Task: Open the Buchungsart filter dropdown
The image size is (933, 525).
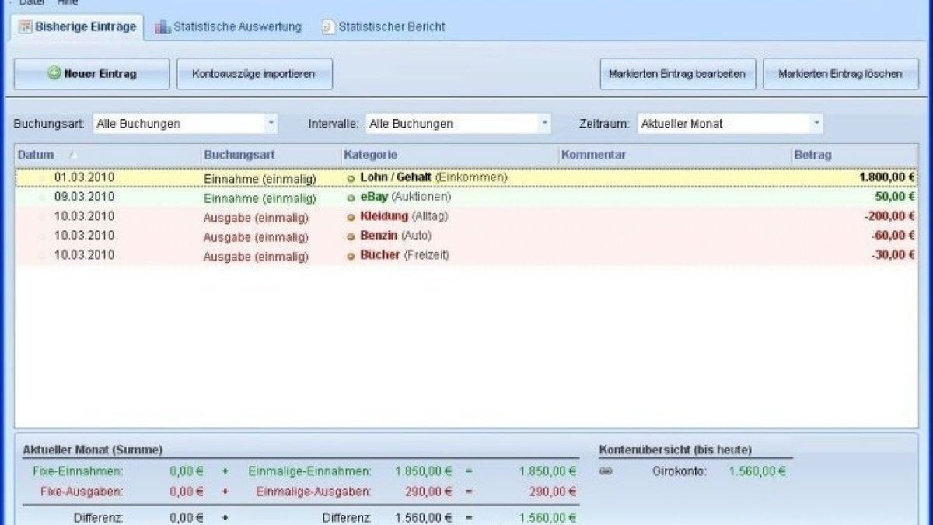Action: [x=271, y=124]
